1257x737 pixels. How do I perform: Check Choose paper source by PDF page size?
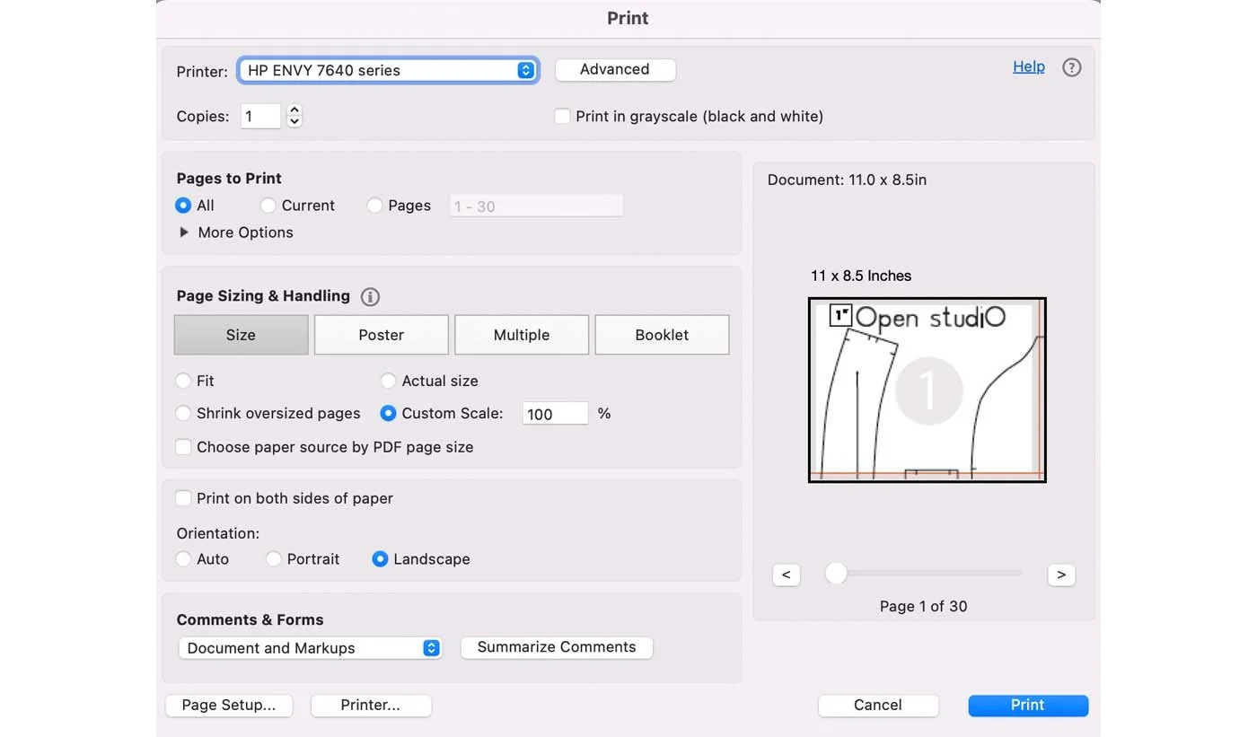[x=183, y=446]
